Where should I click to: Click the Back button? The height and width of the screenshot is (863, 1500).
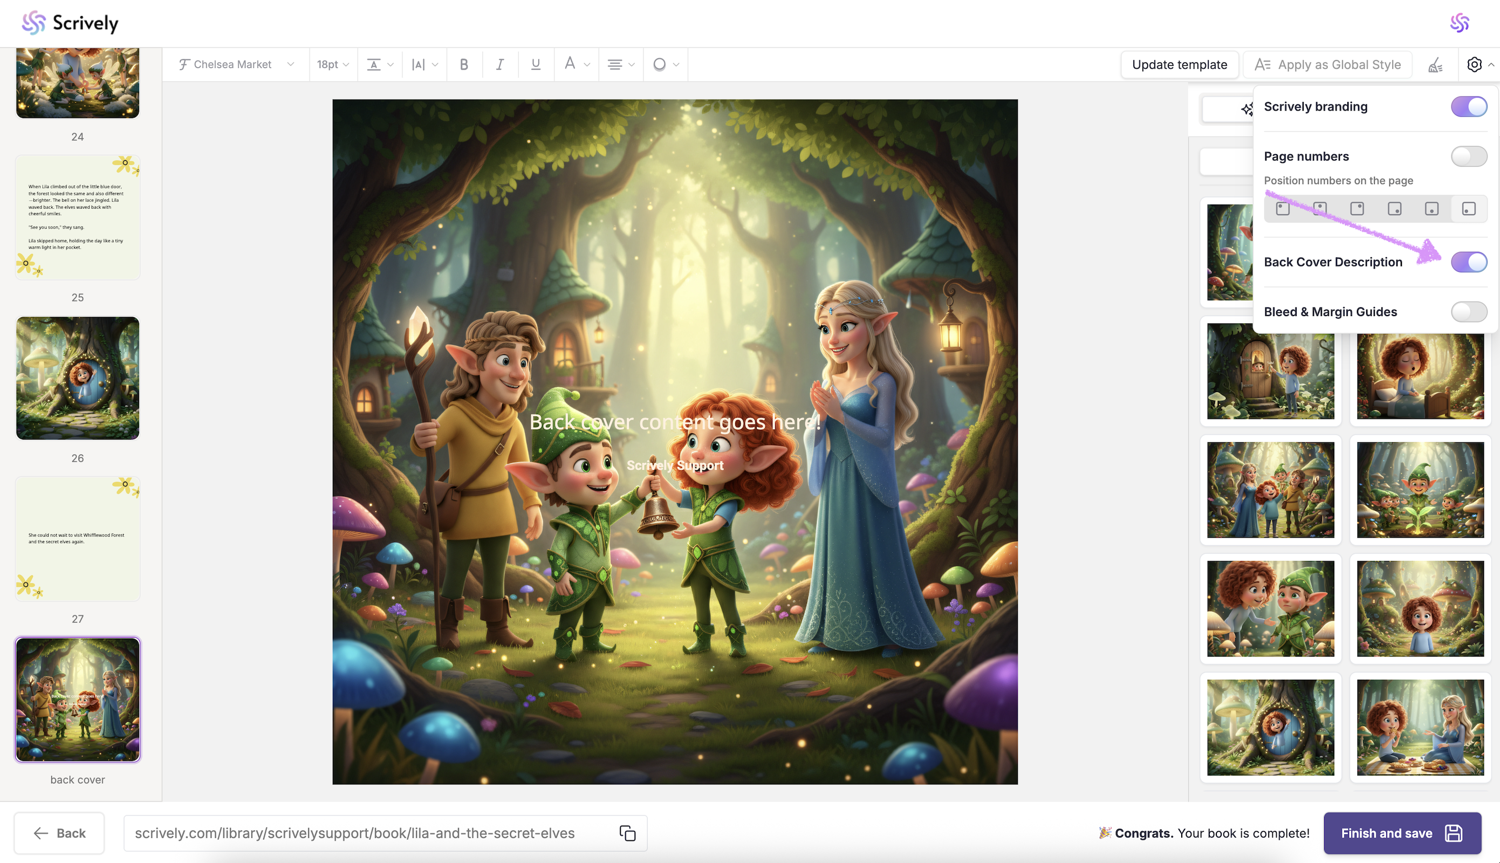[x=59, y=833]
